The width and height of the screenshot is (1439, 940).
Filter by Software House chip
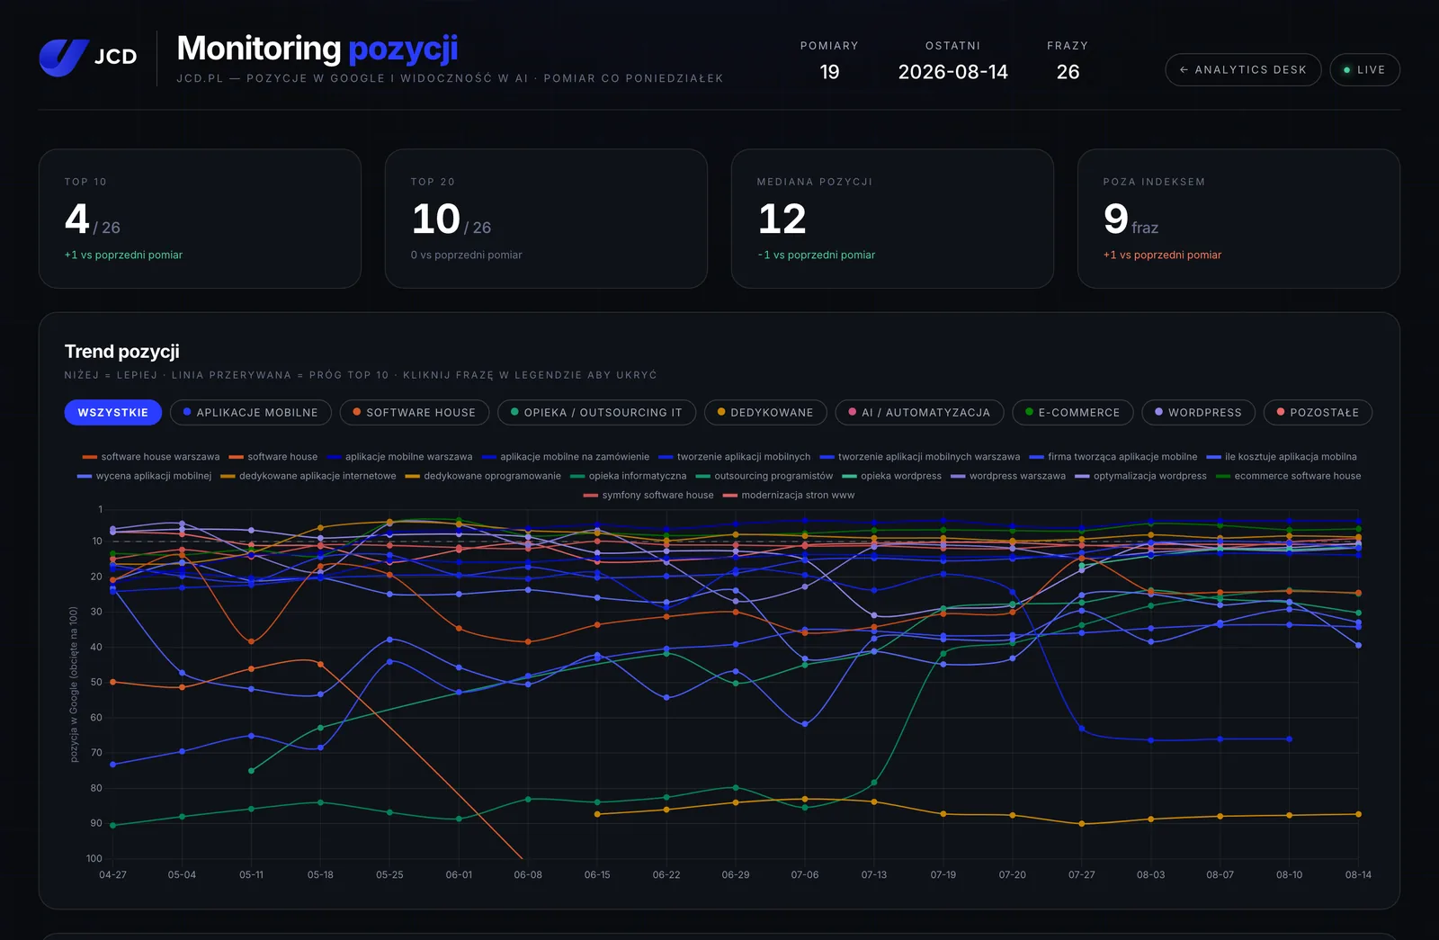[x=415, y=413]
